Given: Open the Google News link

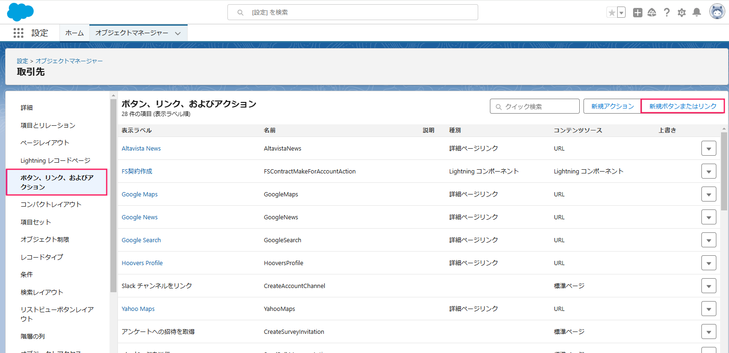Looking at the screenshot, I should 139,217.
